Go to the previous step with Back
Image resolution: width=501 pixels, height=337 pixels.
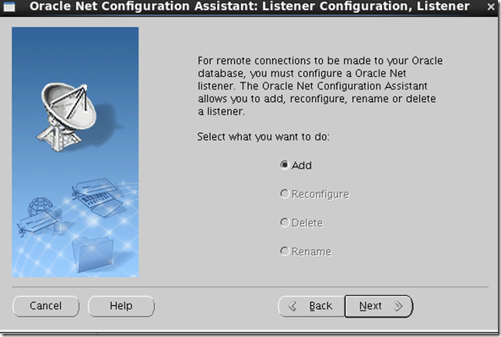[311, 306]
